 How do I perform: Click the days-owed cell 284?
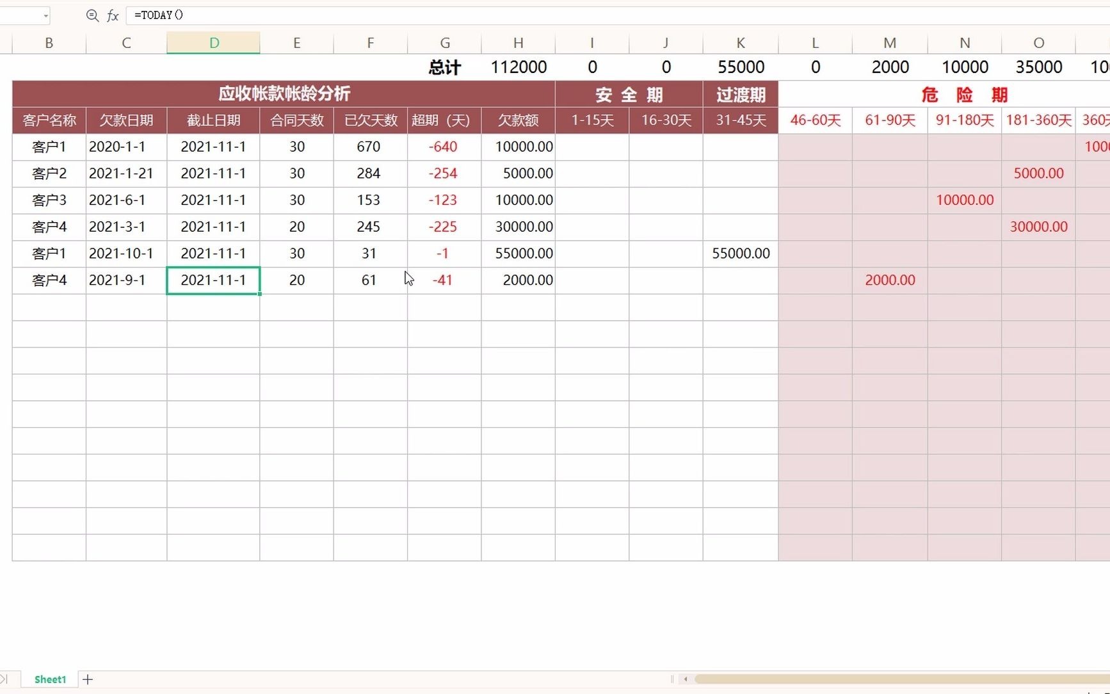click(370, 173)
